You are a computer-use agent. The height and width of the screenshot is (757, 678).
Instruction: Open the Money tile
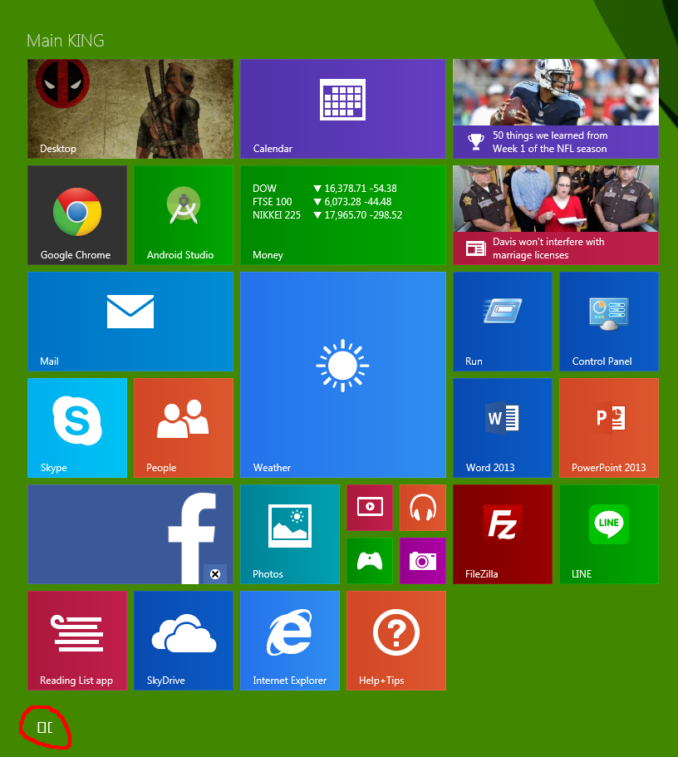[x=343, y=215]
